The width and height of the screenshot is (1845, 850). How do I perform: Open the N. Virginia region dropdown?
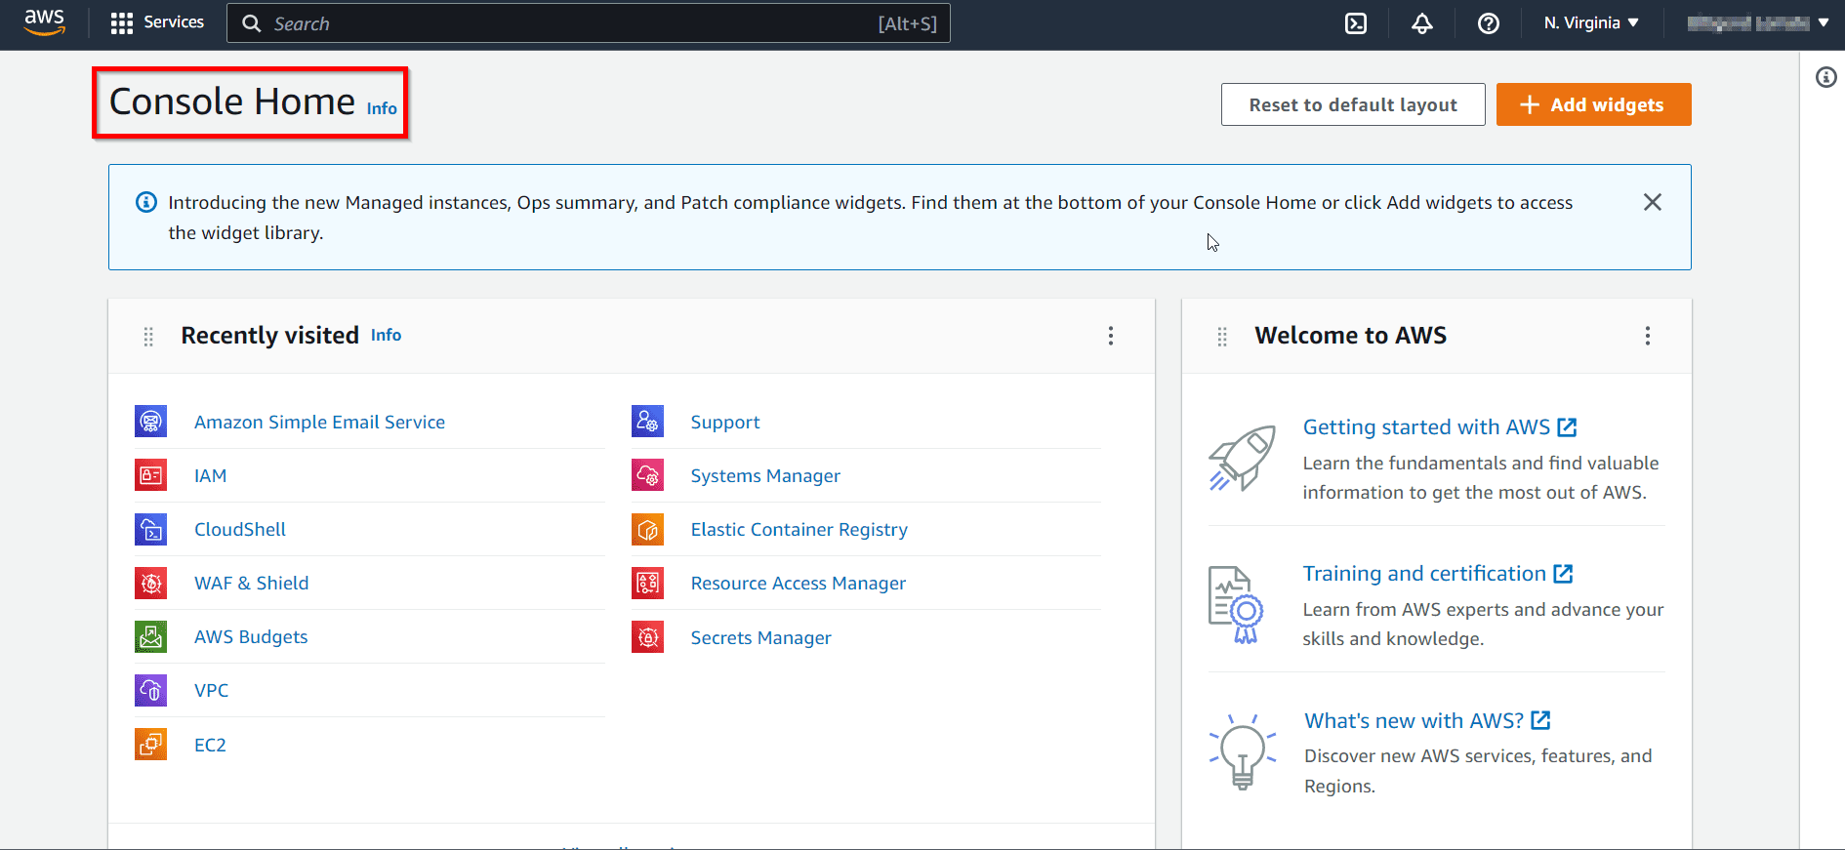click(1591, 22)
